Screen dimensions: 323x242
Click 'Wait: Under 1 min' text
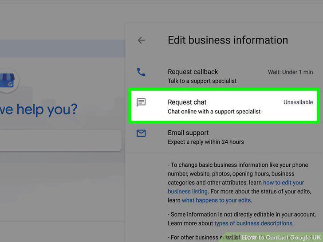click(x=291, y=72)
